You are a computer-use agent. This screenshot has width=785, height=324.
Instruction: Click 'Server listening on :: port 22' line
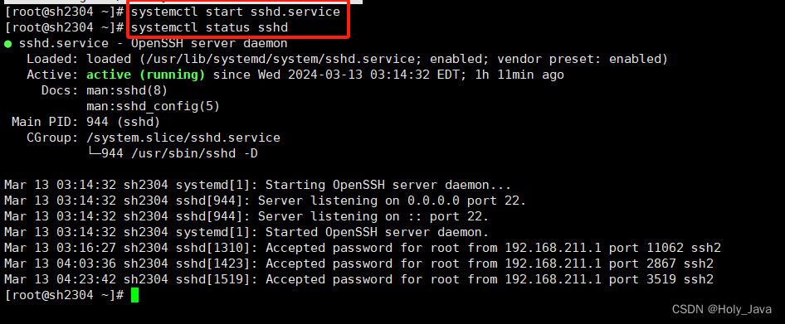246,216
